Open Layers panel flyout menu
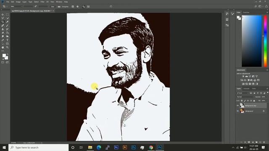Viewport: 269px width, 151px height. 267,89
